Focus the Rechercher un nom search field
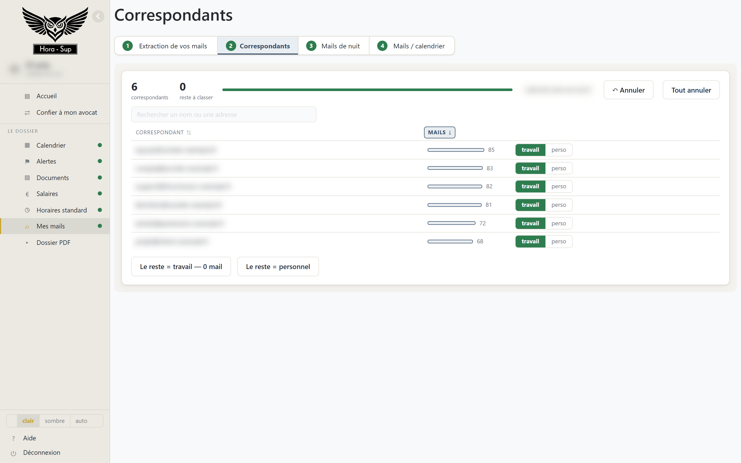This screenshot has width=741, height=463. click(224, 114)
